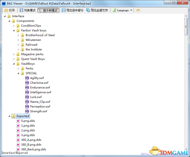Select the 3.png.dds file
This screenshot has height=157, width=190.
[28, 135]
